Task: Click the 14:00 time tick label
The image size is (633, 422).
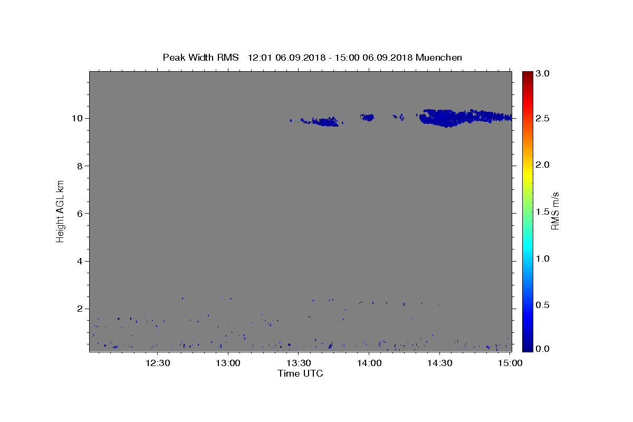Action: pos(368,363)
